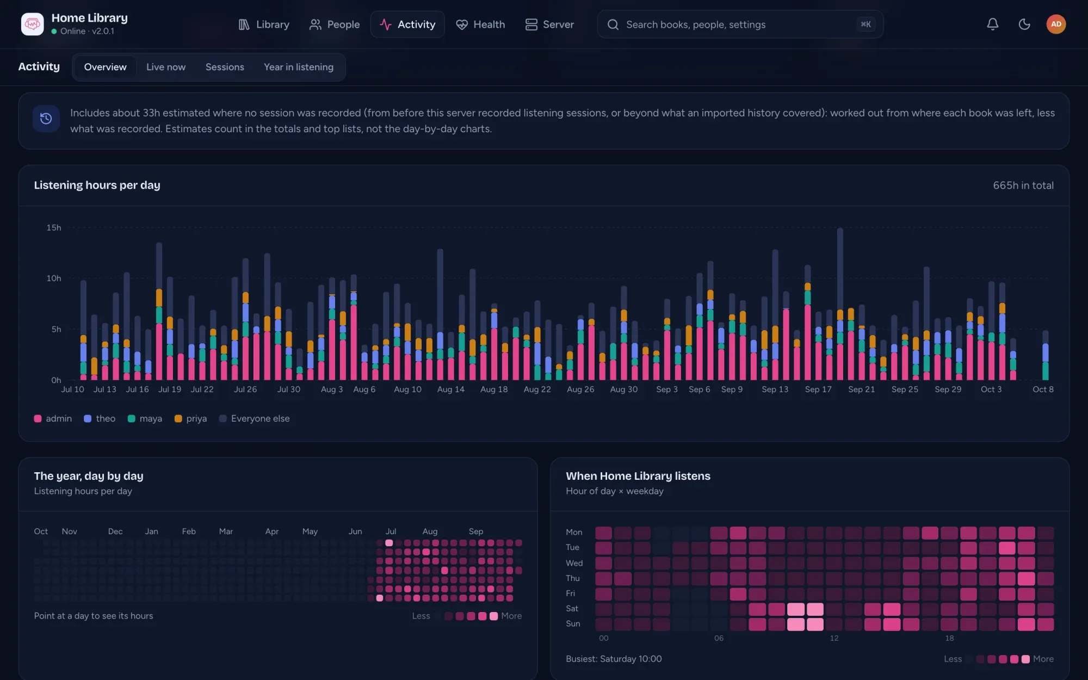Click the 'Listening hours per day' chart title
The image size is (1088, 680).
click(x=97, y=185)
